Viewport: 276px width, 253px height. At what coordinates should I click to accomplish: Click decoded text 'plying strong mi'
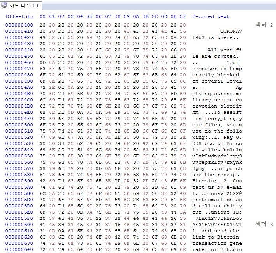point(217,94)
